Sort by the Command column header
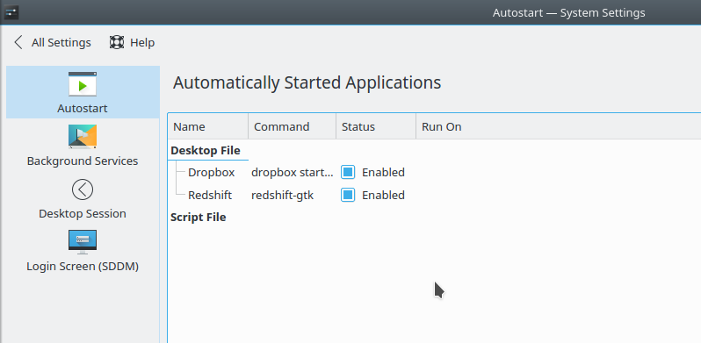Screen dimensions: 701x343 pyautogui.click(x=292, y=126)
